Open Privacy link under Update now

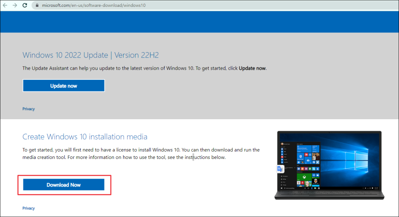coord(29,109)
